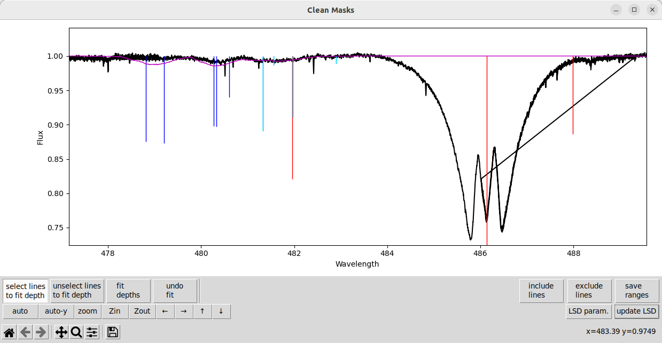Click the cursor coordinates readout x=483.39
The height and width of the screenshot is (343, 662).
tap(621, 331)
